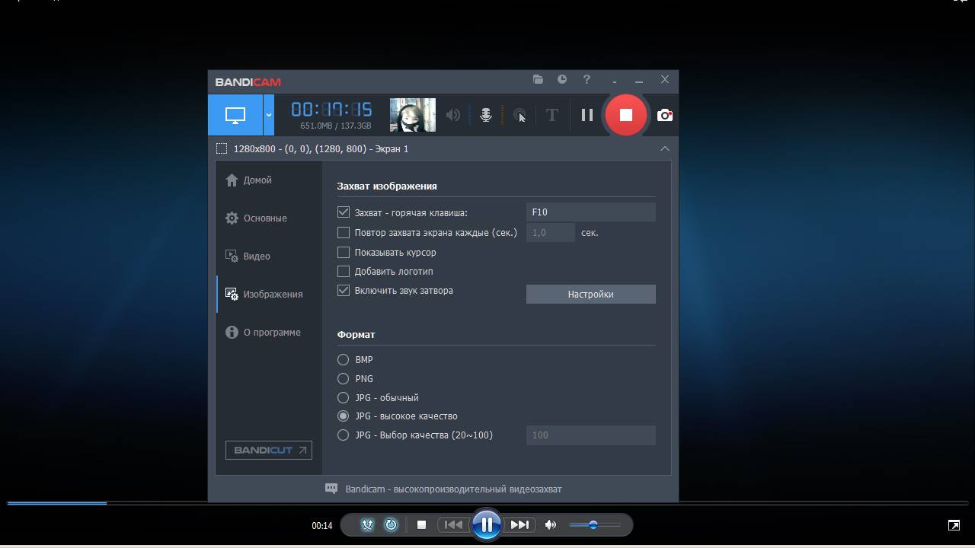Open the BANDICUT link button

269,450
